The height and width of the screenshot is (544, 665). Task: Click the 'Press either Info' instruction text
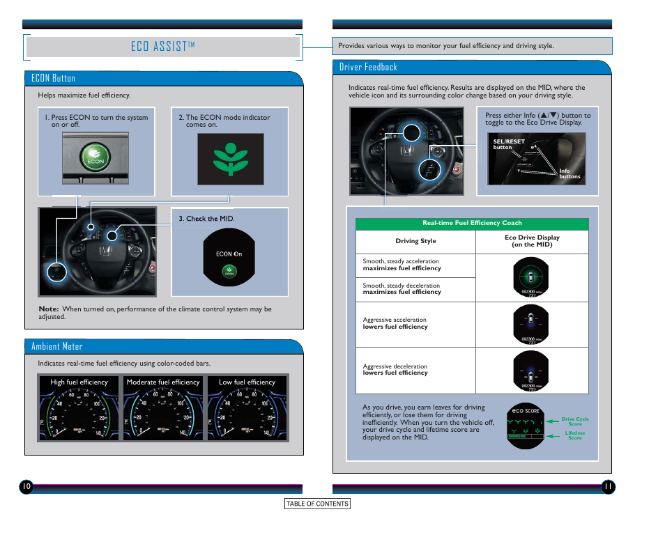tap(537, 118)
